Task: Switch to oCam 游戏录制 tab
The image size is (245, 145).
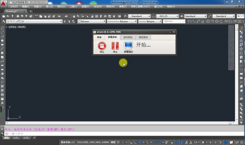Action: [x=128, y=37]
